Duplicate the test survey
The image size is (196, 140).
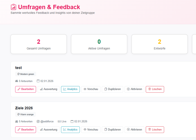click(112, 89)
